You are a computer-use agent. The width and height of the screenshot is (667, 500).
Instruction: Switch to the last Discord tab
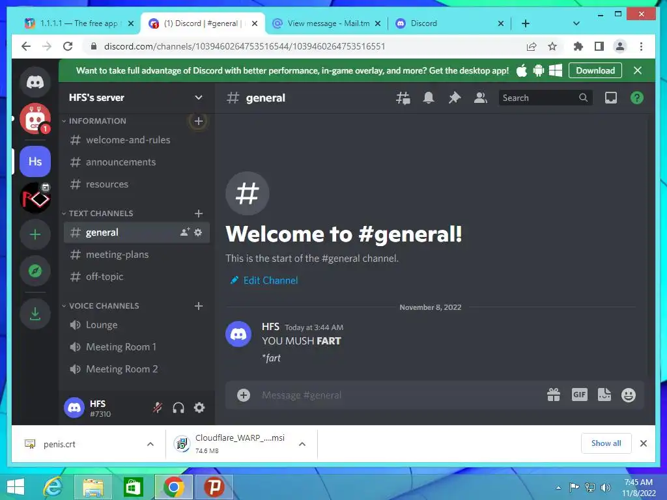click(x=450, y=23)
